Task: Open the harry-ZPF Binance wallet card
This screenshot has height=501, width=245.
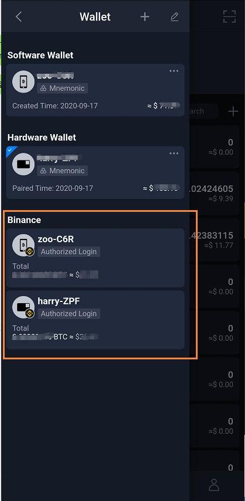Action: 95,320
